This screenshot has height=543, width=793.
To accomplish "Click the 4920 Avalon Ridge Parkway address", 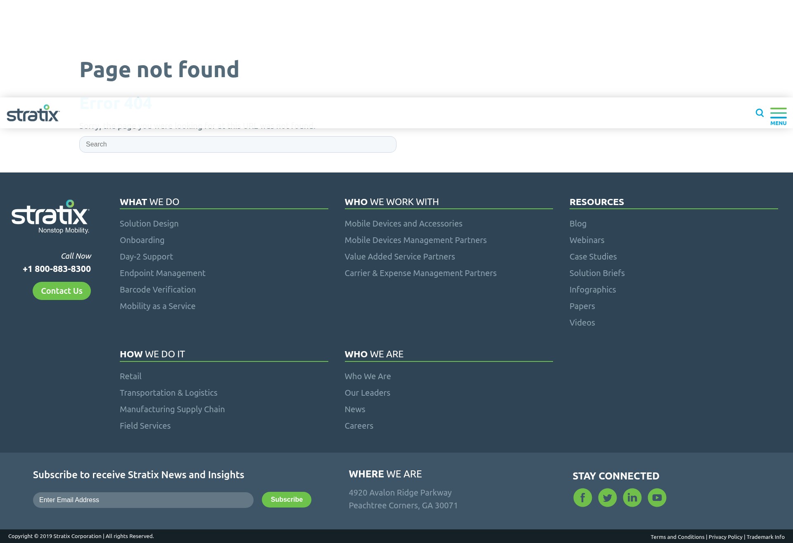I will [x=400, y=493].
